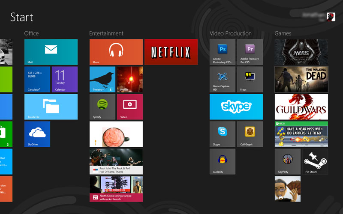Open the wide blue Skype tile

236,107
